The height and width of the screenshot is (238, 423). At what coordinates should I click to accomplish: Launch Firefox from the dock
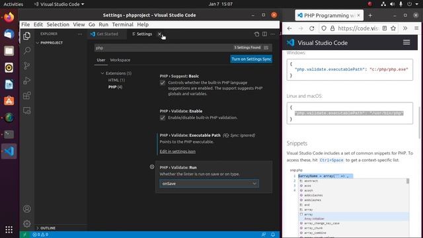pyautogui.click(x=9, y=17)
